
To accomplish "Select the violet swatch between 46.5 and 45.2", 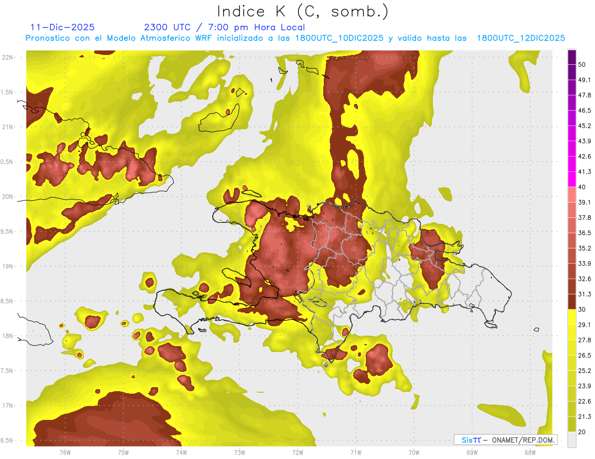I will coord(572,118).
